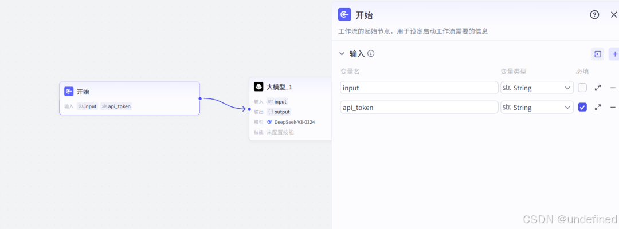This screenshot has height=229, width=619.
Task: Click the str.api_token tag in Start node
Action: point(116,106)
